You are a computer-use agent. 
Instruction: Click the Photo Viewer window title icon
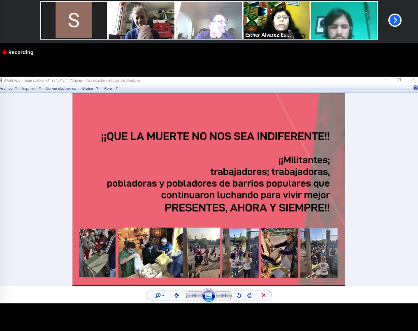click(1, 80)
